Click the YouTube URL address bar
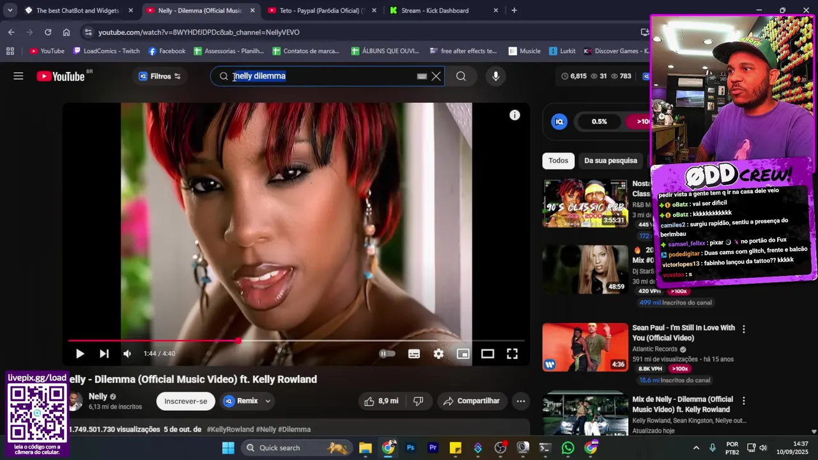 pyautogui.click(x=358, y=32)
